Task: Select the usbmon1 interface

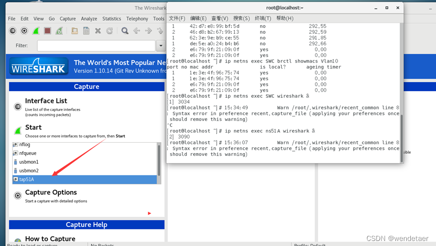Action: coord(85,162)
